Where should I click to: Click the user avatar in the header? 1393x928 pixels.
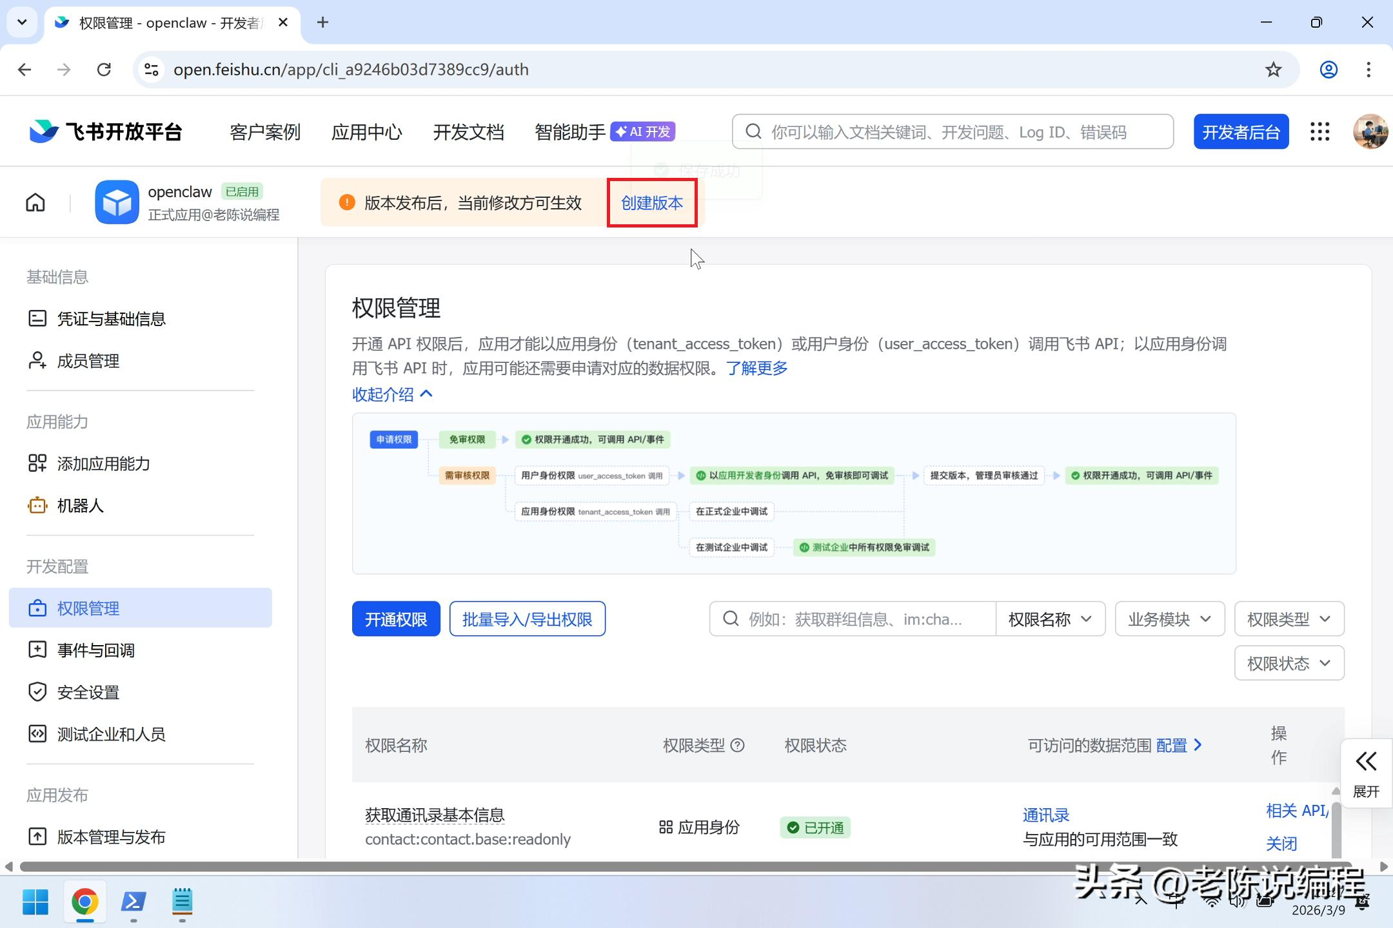(x=1370, y=132)
